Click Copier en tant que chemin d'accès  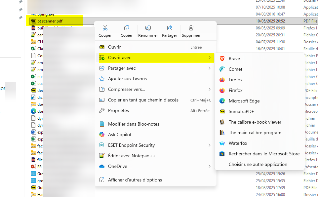pos(143,100)
